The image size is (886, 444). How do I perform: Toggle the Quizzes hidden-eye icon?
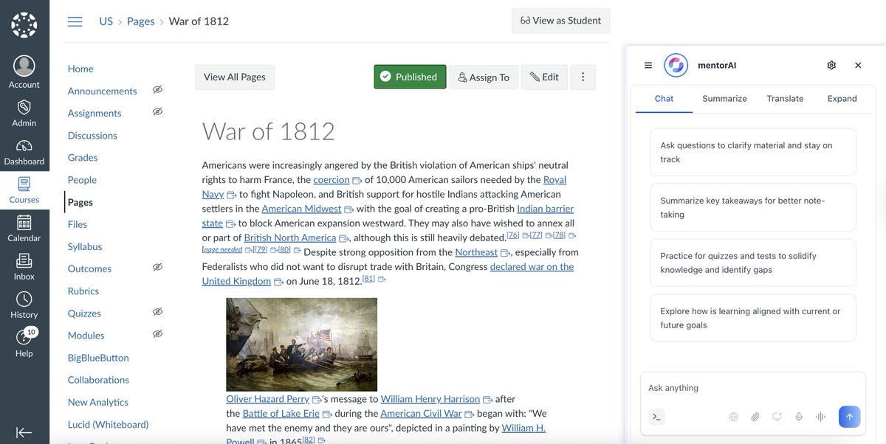[x=157, y=312]
